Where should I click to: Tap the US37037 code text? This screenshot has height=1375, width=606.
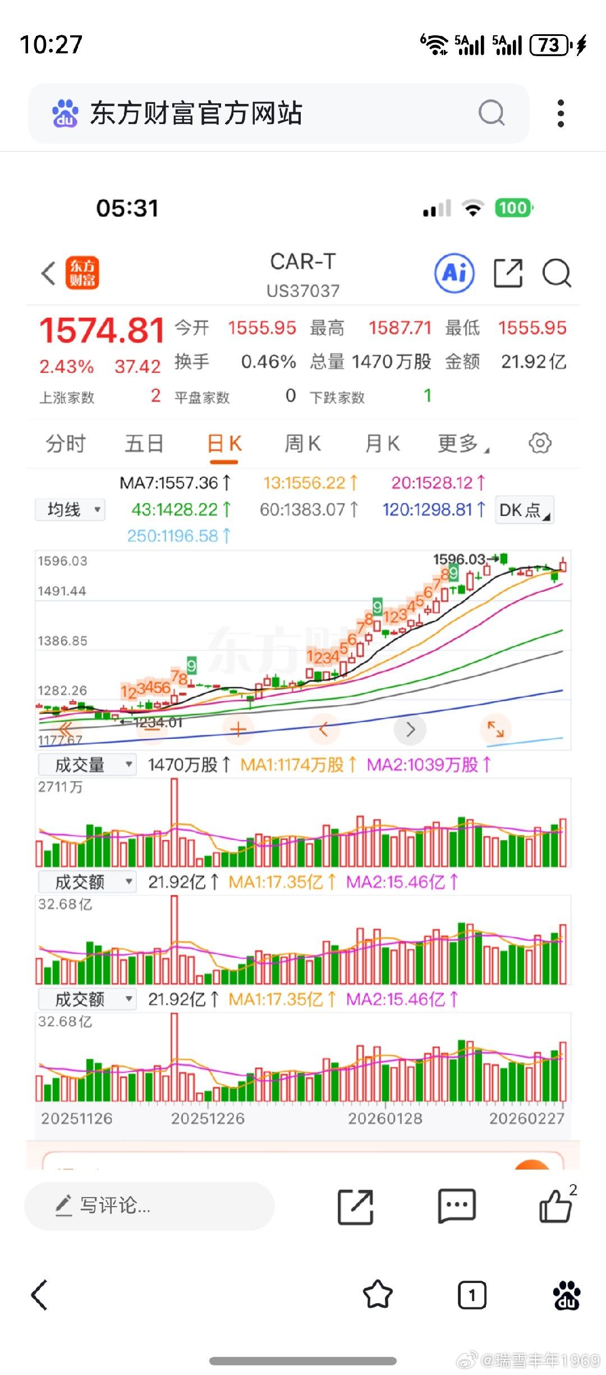point(303,291)
